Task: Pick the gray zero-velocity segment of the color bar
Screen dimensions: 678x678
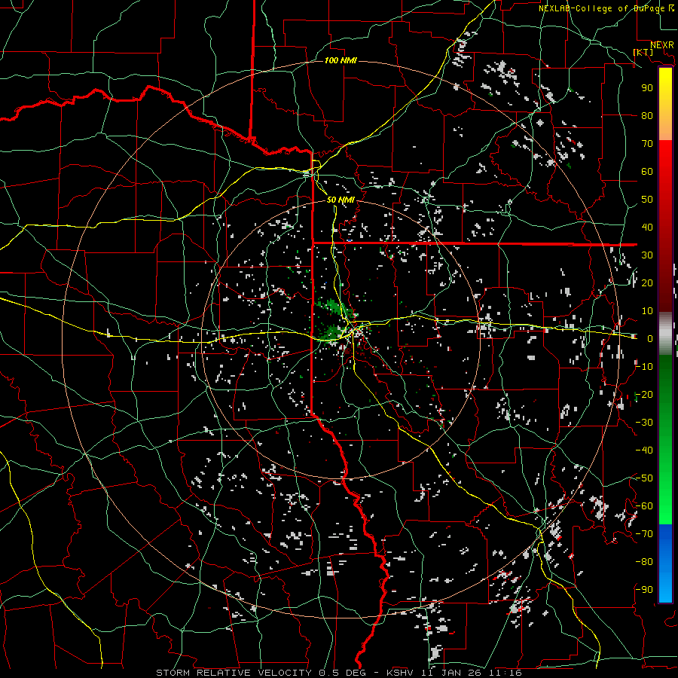Action: [665, 334]
